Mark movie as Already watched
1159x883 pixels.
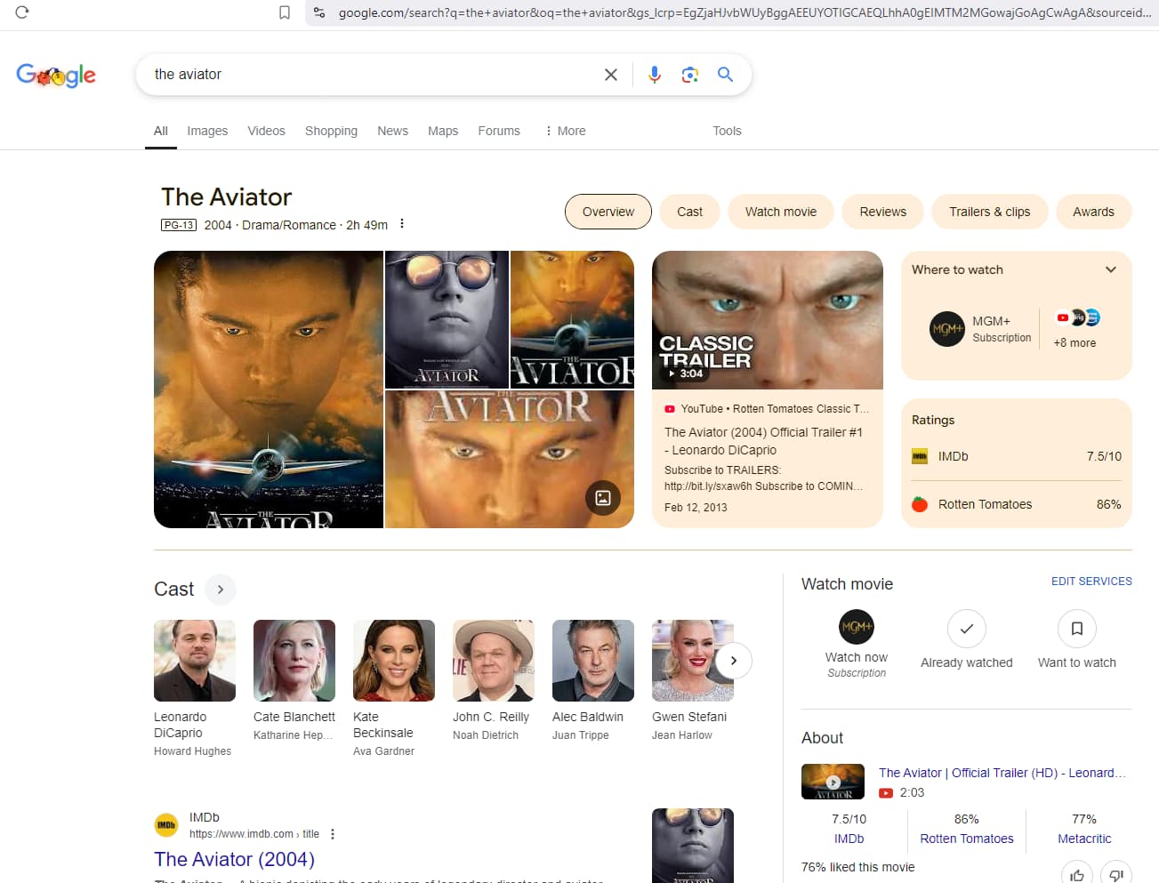(967, 629)
